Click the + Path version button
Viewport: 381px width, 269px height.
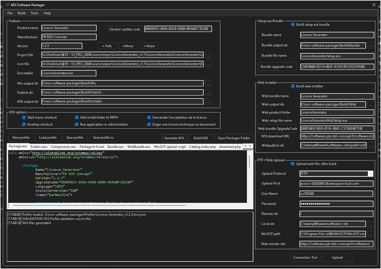pyautogui.click(x=107, y=46)
